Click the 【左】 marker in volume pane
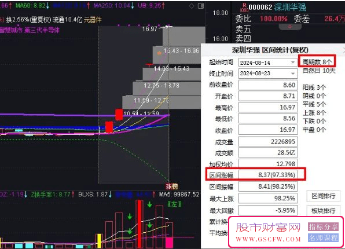 point(174,204)
